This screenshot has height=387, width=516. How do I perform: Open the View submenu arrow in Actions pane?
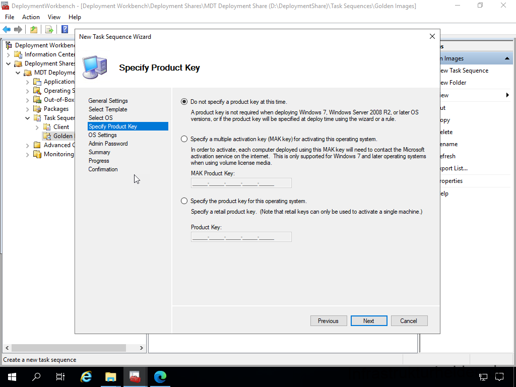[x=507, y=95]
